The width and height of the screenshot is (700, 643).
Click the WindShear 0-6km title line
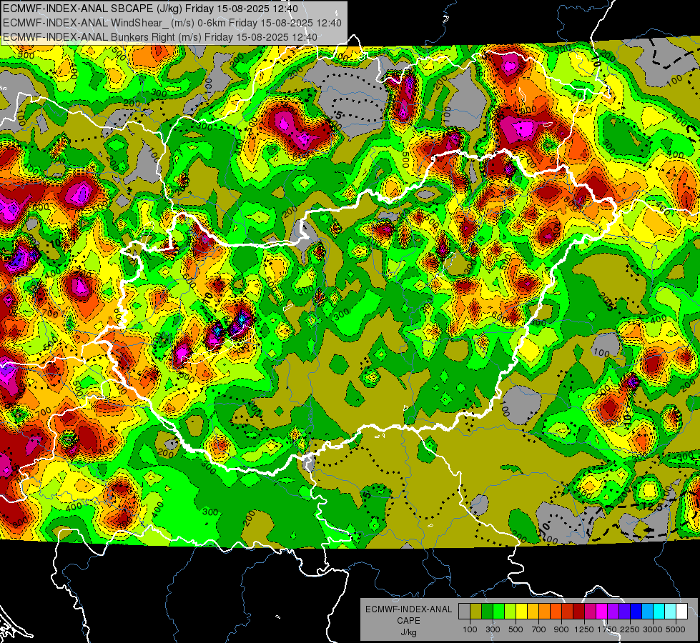[x=172, y=23]
